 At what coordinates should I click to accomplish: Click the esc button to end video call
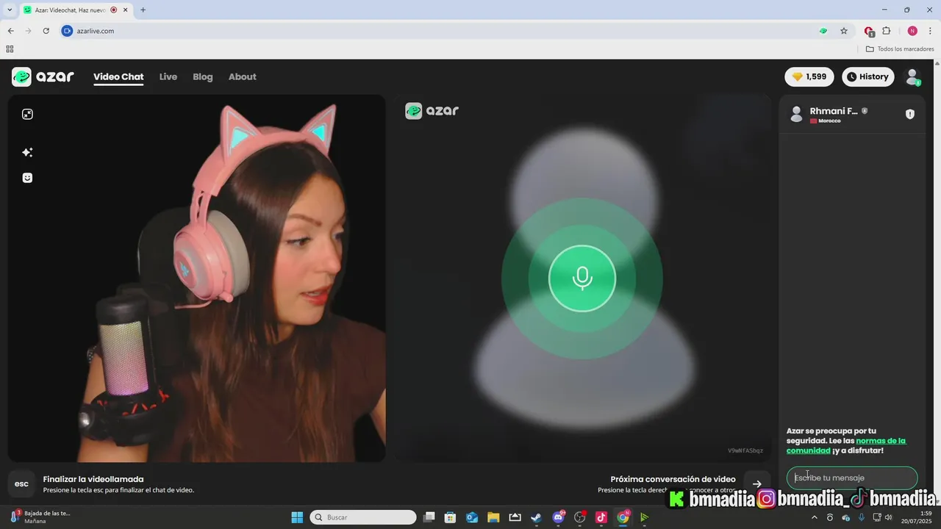(21, 483)
